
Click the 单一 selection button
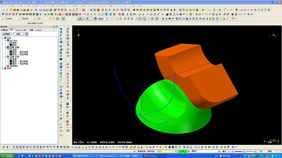89,19
